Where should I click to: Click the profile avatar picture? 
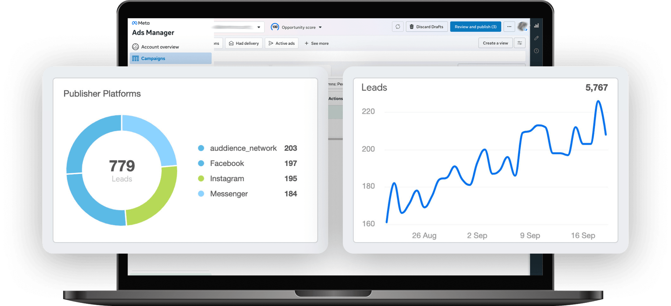point(522,26)
